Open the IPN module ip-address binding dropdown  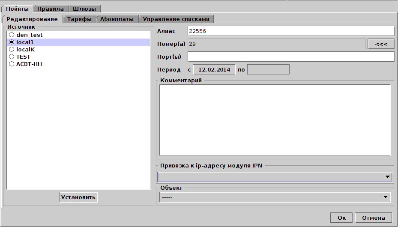click(275, 176)
